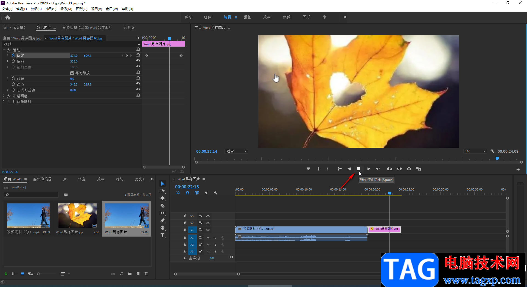Screen dimensions: 527x287
Task: Uncheck the 等比缩放 uniform scale checkbox
Action: (72, 73)
